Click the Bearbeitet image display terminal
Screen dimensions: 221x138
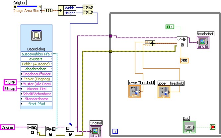click(x=203, y=42)
